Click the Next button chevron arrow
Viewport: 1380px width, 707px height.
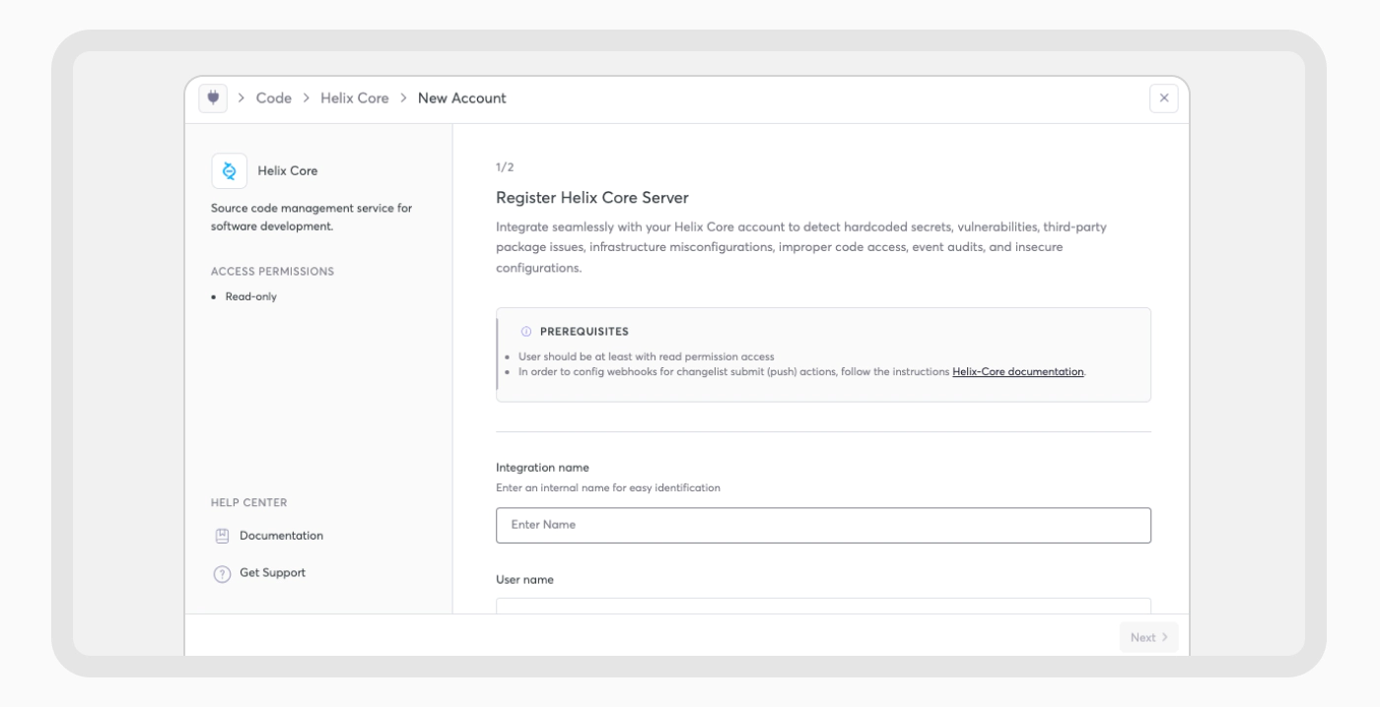pyautogui.click(x=1164, y=637)
